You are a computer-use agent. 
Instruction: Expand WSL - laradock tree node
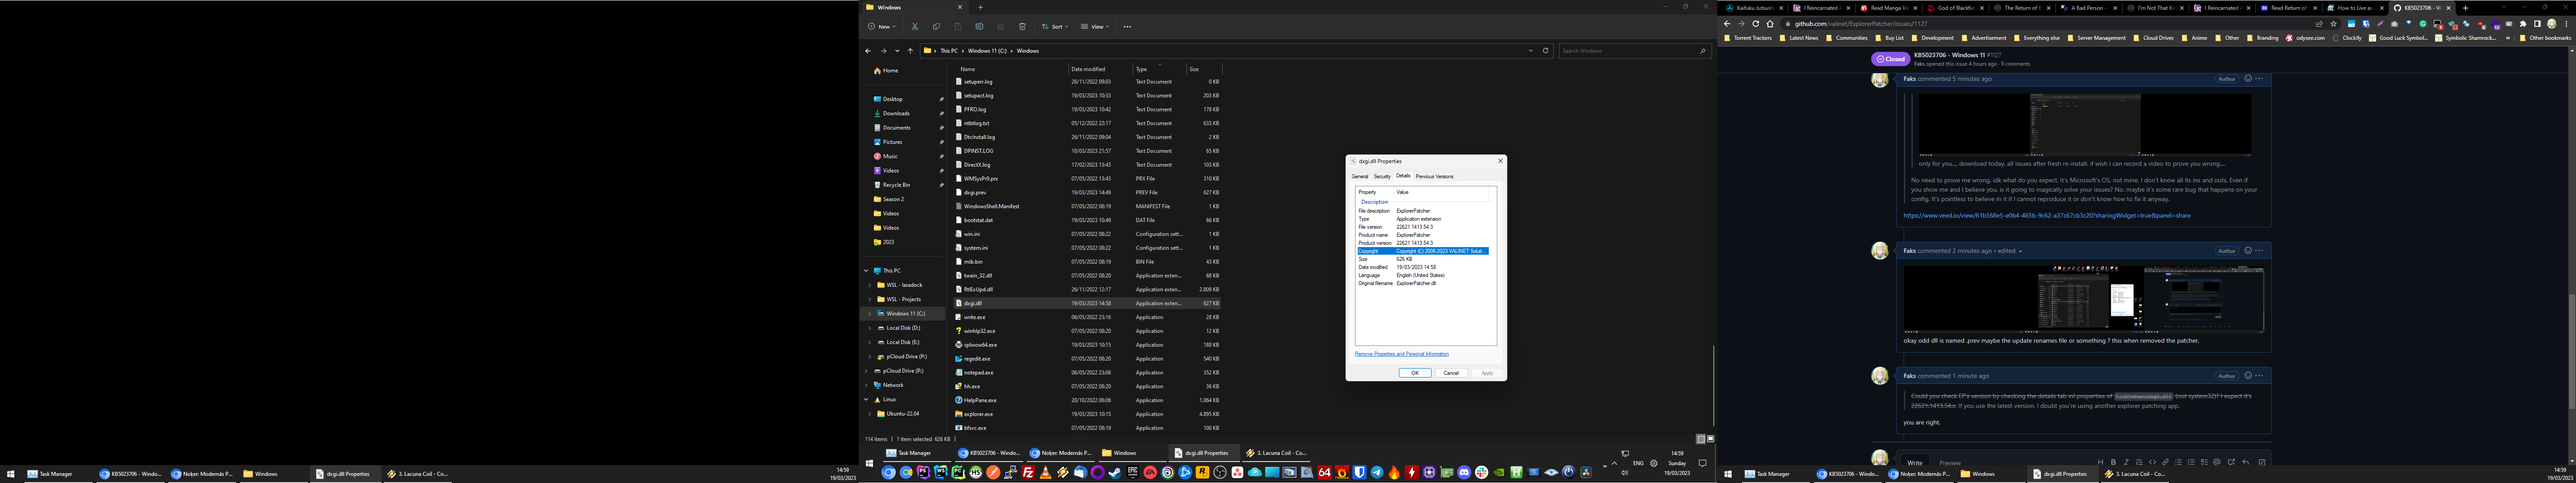[x=870, y=285]
